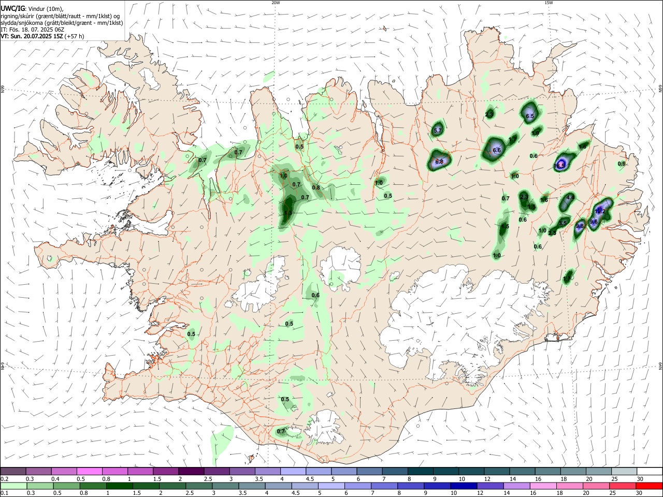This screenshot has height=497, width=663.
Task: Select the '6.8' precipitation value
Action: click(439, 162)
